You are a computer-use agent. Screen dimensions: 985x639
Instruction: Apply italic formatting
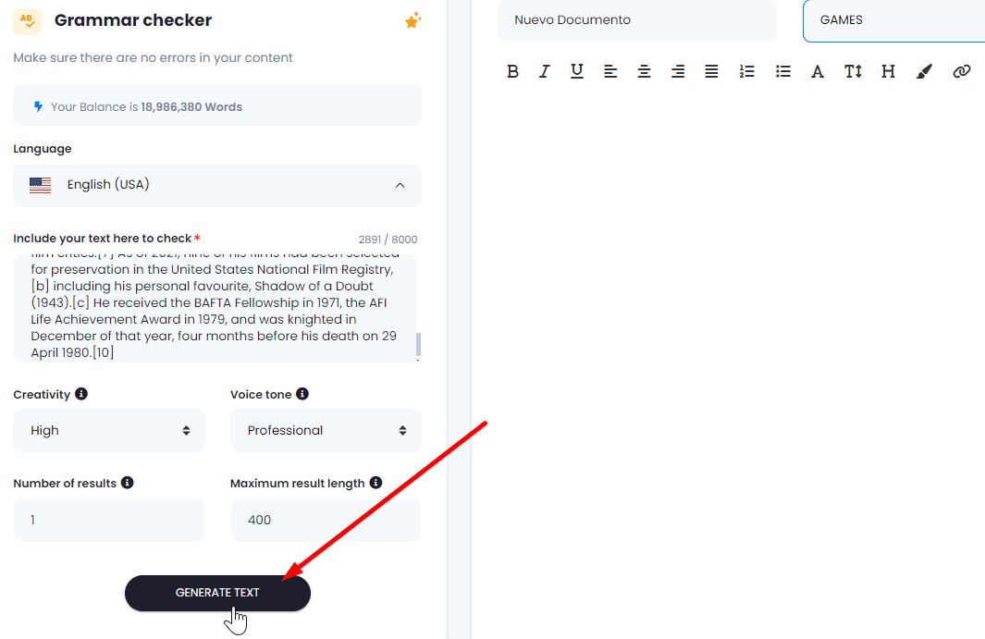click(x=545, y=71)
